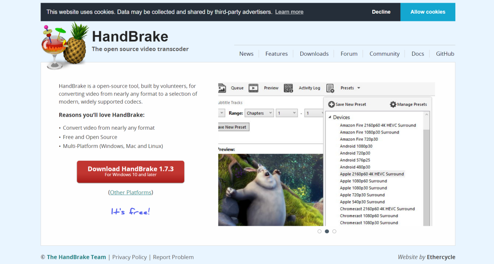This screenshot has width=494, height=264.
Task: Click the Presets icon with gear
Action: pos(330,88)
